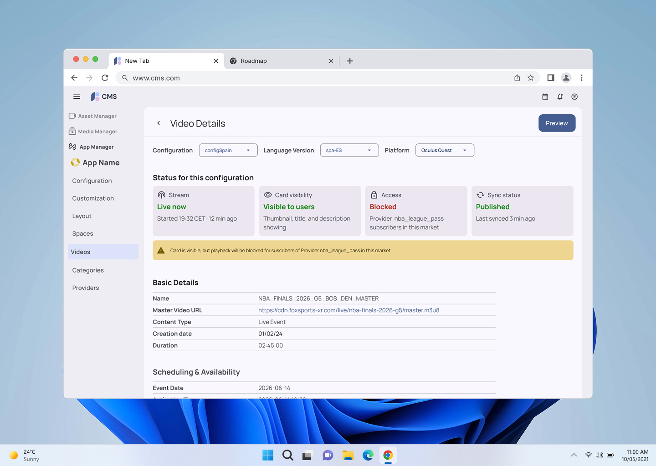
Task: Open the Windows Start menu
Action: [268, 455]
